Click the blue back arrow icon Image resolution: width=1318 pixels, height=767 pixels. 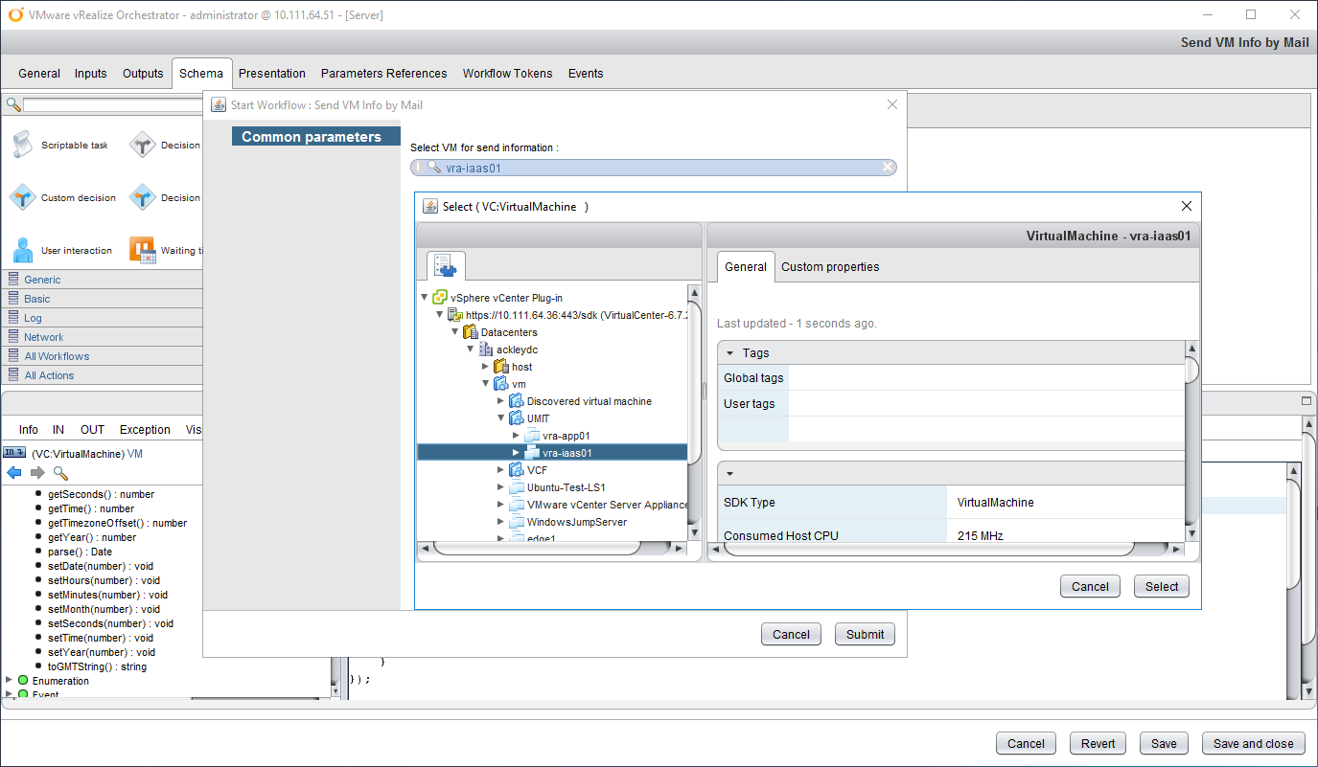[x=14, y=473]
